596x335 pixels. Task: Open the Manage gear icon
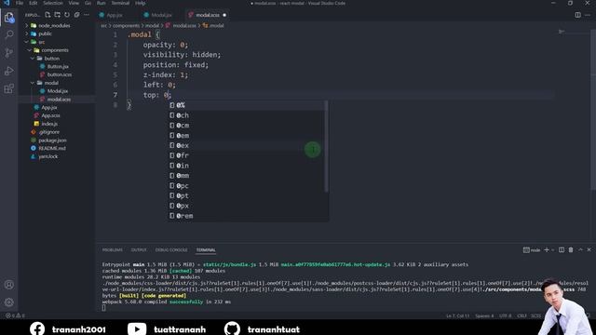(9, 302)
